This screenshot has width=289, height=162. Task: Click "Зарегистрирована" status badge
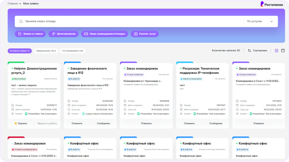(x=191, y=79)
